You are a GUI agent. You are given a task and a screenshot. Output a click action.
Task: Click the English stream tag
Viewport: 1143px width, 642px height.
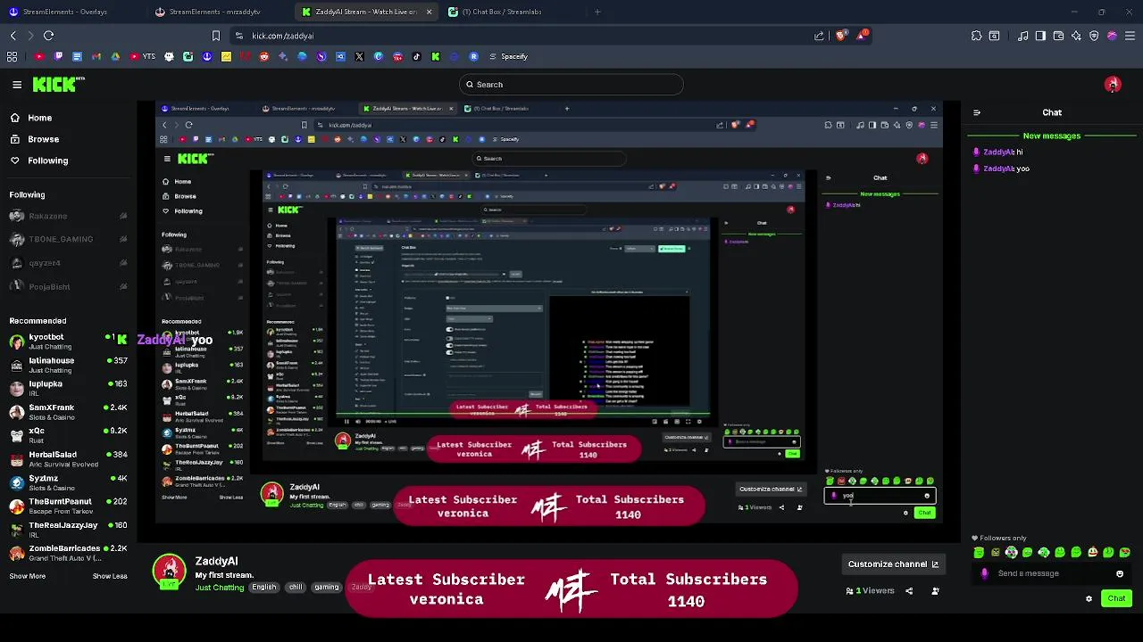click(x=264, y=588)
